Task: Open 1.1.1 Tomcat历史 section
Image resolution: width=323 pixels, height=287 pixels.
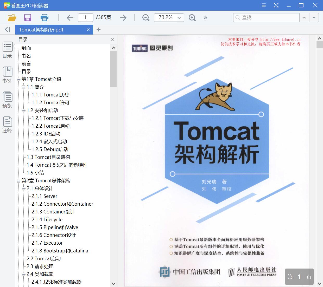Action: (50, 95)
